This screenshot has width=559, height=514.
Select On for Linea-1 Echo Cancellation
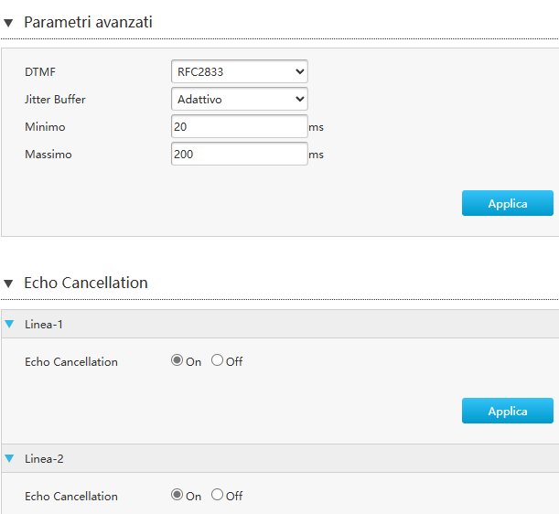tap(177, 360)
